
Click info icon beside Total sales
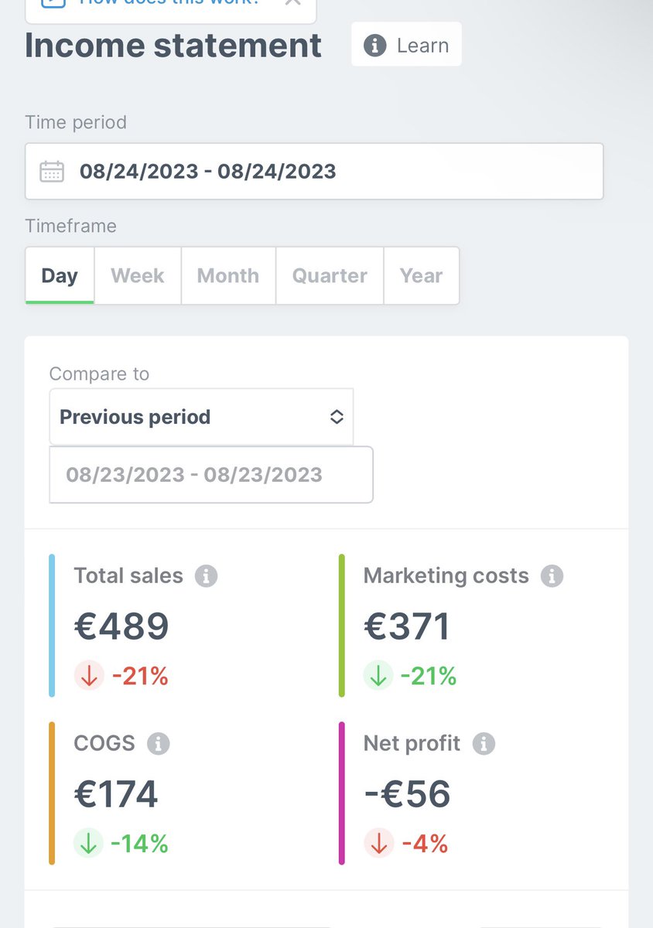pos(206,576)
